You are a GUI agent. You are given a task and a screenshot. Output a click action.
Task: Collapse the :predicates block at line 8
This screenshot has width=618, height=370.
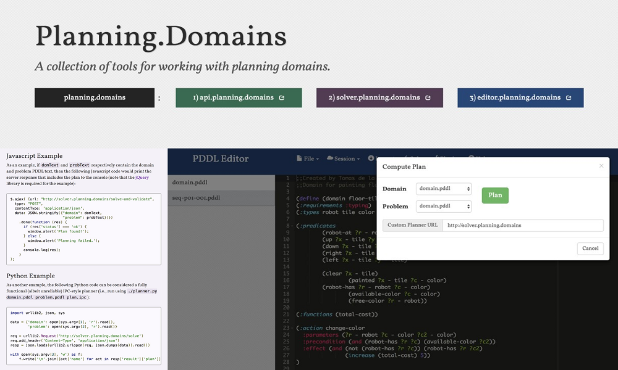[291, 226]
